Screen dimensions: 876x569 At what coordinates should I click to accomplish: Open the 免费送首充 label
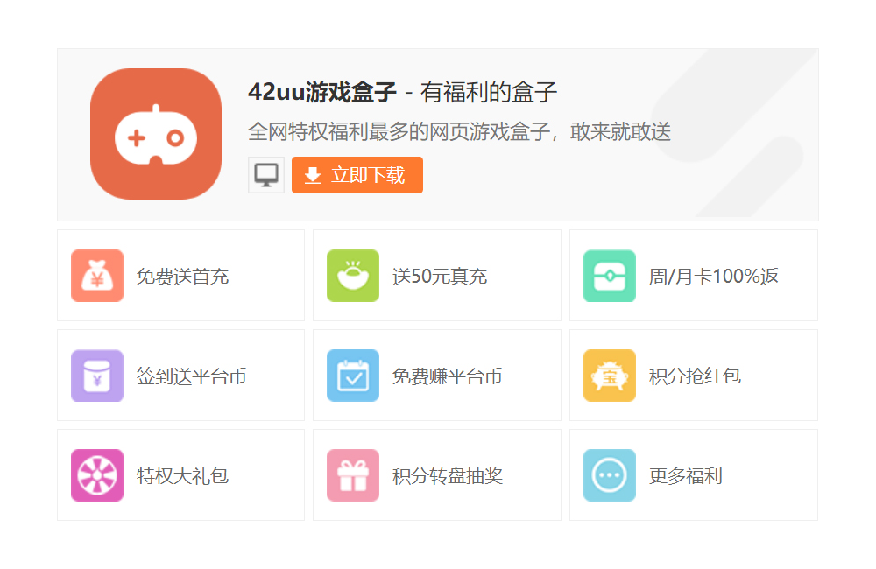pyautogui.click(x=183, y=277)
